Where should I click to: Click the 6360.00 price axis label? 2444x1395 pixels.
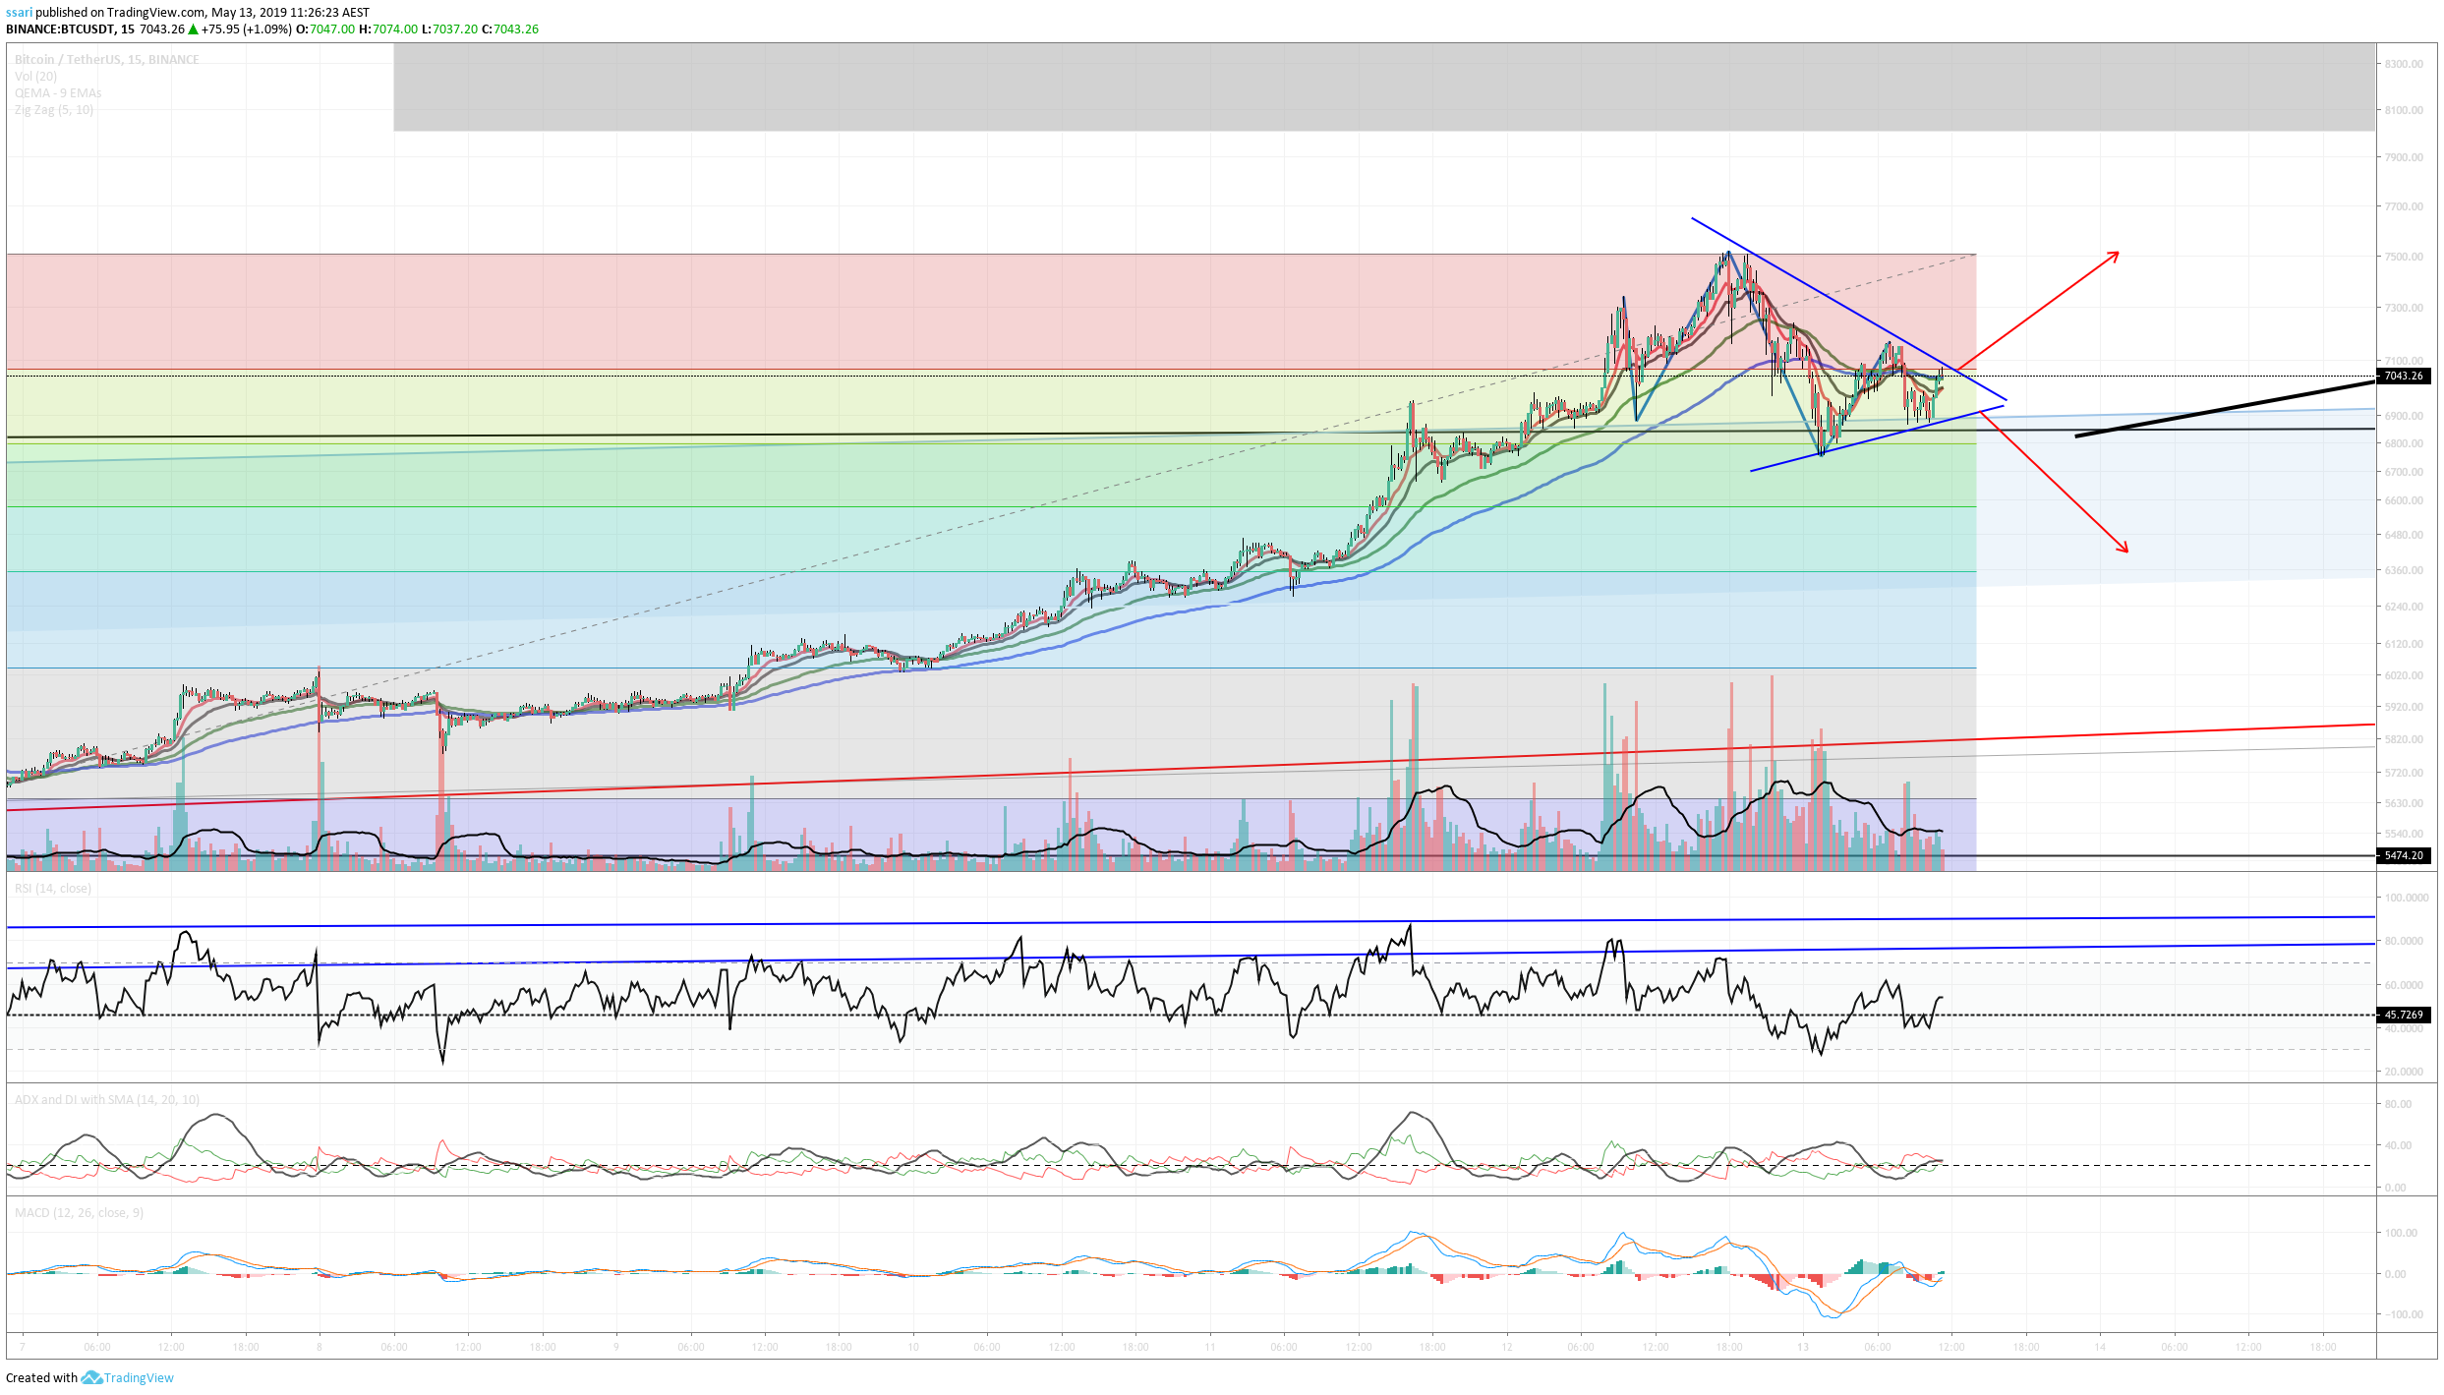point(2404,570)
